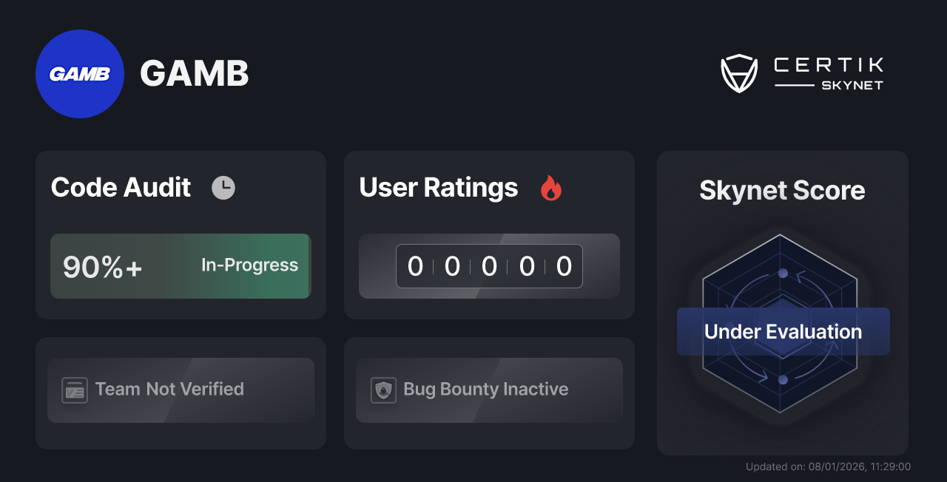Click the Skynet Score panel title

[782, 191]
